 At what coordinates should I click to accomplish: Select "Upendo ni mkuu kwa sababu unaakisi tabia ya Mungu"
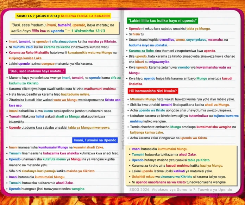[x=170, y=29]
